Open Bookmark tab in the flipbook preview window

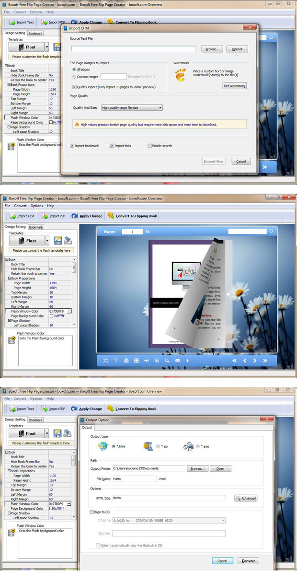point(36,227)
